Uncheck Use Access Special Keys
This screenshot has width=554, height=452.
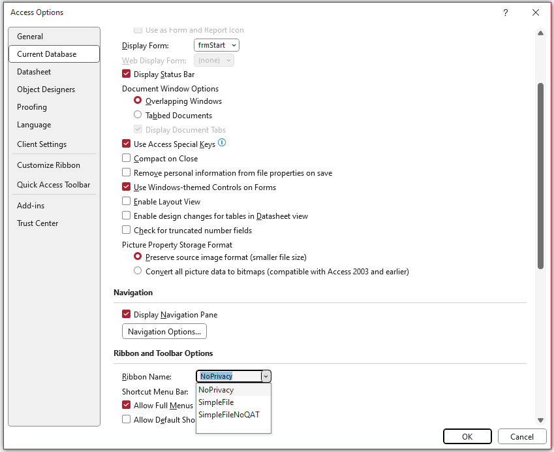tap(126, 144)
